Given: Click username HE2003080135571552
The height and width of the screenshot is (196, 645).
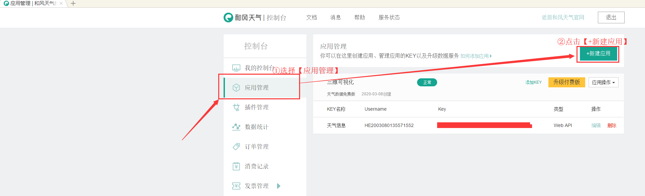Looking at the screenshot, I should 389,125.
